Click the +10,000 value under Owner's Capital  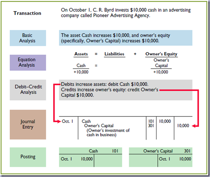[x=161, y=72]
